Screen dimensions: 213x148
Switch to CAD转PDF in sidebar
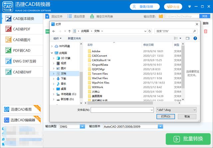pos(22,29)
